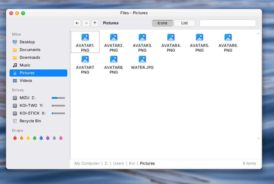The image size is (274, 184).
Task: Click Koi in the breadcrumb path
Action: pyautogui.click(x=132, y=164)
